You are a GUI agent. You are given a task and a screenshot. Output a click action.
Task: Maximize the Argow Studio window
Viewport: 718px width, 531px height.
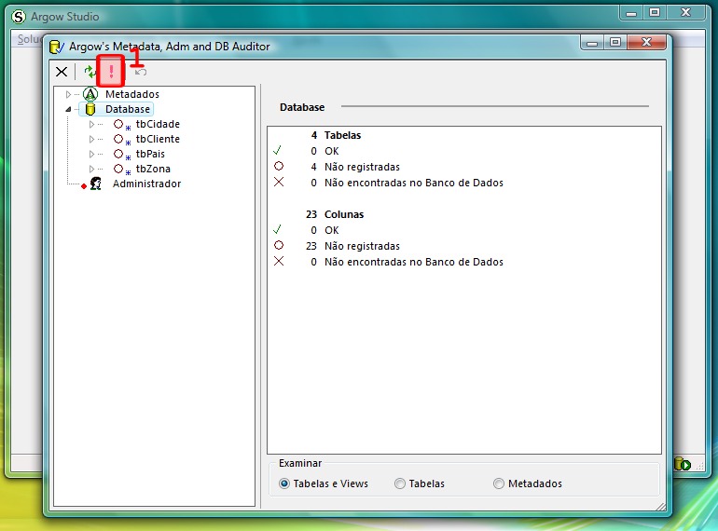655,13
